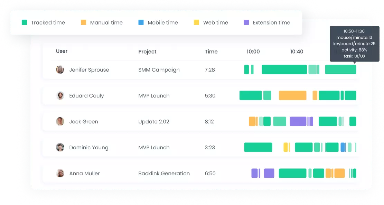Click the name Eduard Couly
The width and height of the screenshot is (384, 205).
(x=86, y=96)
